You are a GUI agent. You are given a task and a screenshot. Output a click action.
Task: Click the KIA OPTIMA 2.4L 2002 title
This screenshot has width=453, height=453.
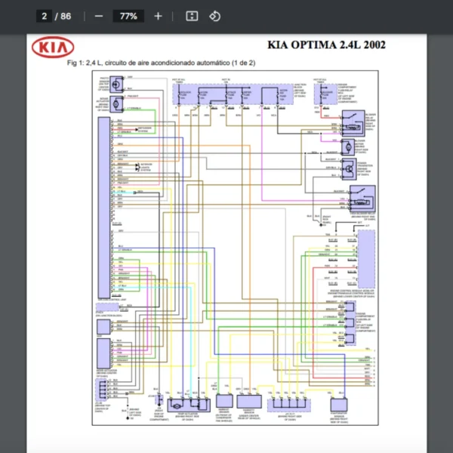point(326,47)
